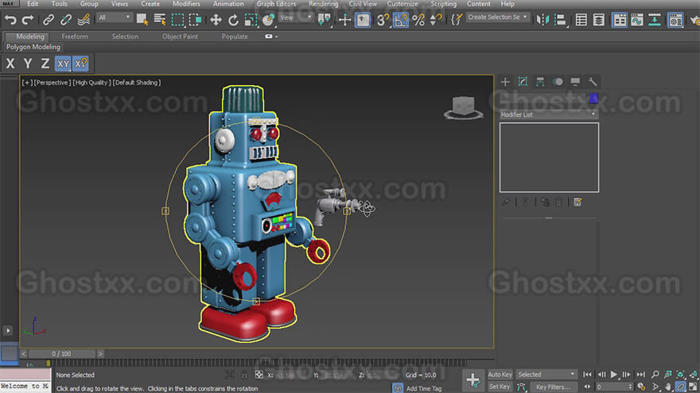Open the Curve Editor
This screenshot has width=700, height=393.
click(637, 20)
